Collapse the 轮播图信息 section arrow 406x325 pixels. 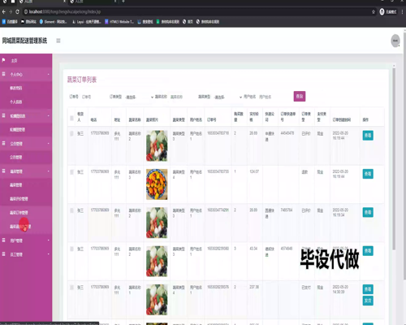pos(49,116)
